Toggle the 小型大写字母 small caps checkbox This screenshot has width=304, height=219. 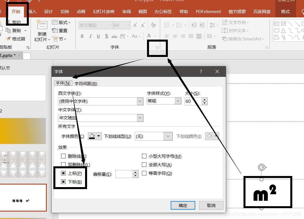point(144,156)
